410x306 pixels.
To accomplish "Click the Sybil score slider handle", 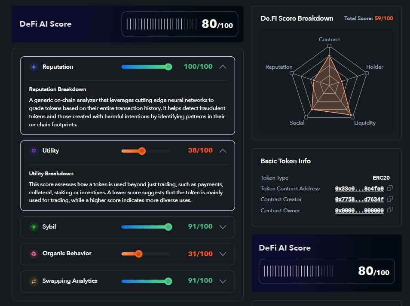I will [x=168, y=227].
